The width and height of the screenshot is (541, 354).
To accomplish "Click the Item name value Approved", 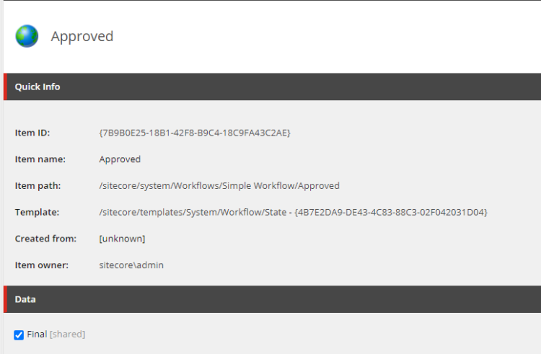I will (x=120, y=159).
